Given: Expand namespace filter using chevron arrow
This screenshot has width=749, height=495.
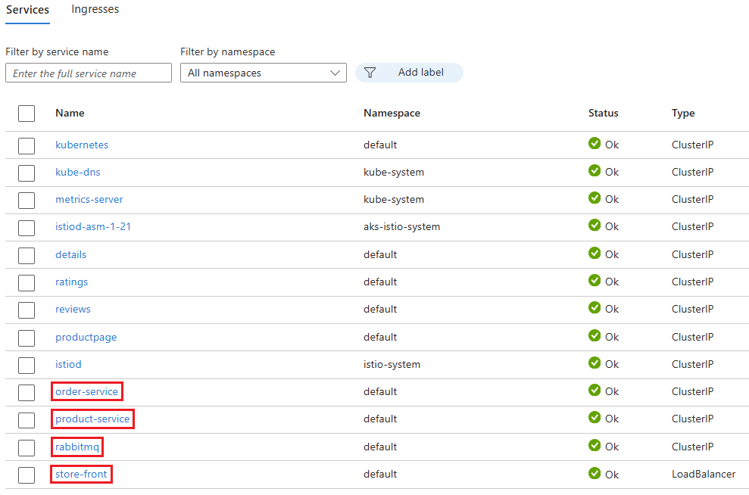Looking at the screenshot, I should coord(335,73).
